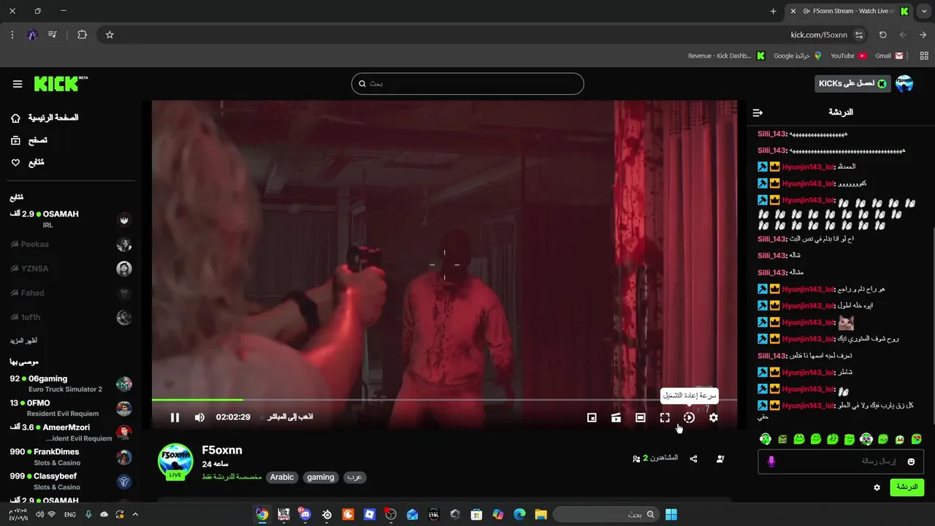Open the F5oxnn channel avatar

tap(175, 460)
